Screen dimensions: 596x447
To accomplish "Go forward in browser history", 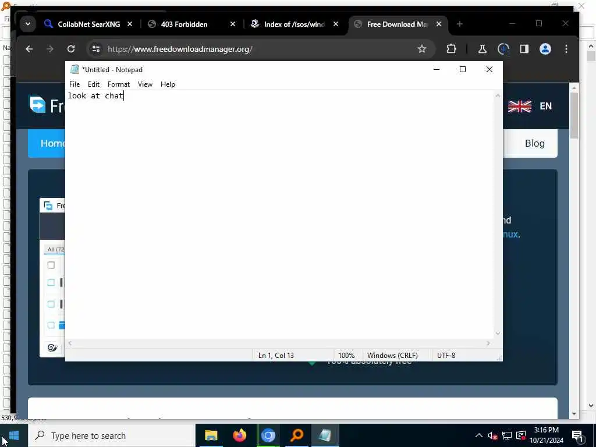I will [x=50, y=49].
